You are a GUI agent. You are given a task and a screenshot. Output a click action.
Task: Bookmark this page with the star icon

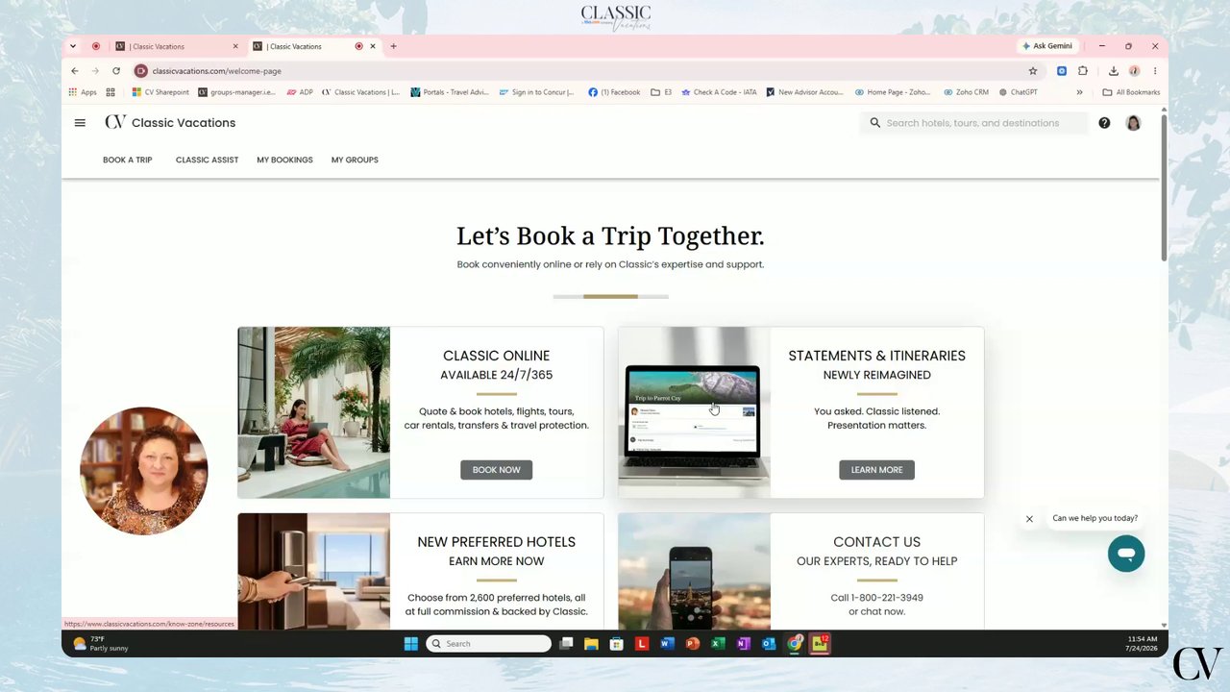coord(1033,71)
